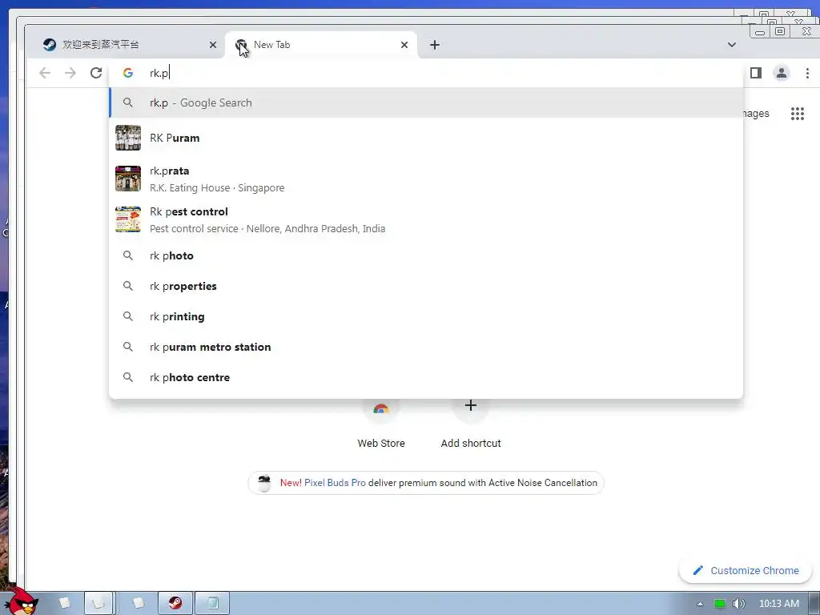The image size is (820, 615).
Task: Click the Angry Birds start button
Action: click(22, 601)
